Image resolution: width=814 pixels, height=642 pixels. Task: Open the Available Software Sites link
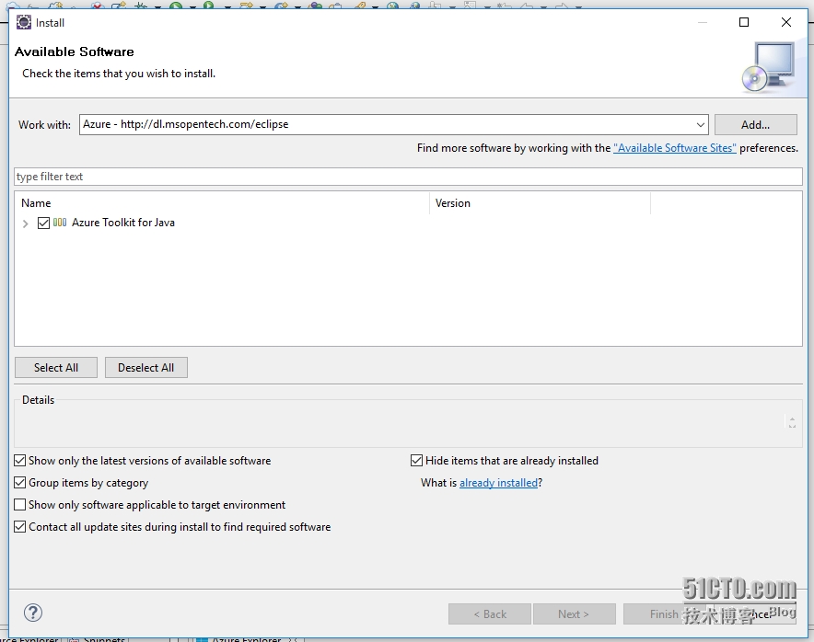click(x=674, y=148)
